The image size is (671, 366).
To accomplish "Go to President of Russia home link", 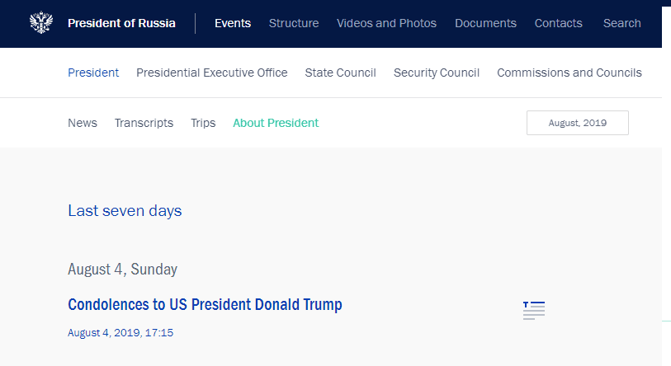I will coord(121,23).
